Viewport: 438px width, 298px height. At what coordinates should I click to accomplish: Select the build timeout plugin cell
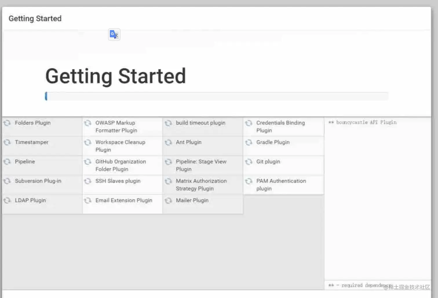point(200,123)
